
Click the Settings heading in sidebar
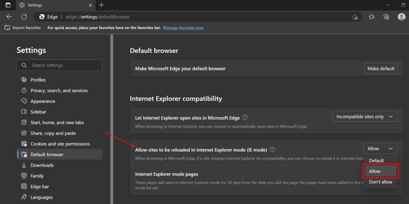[31, 50]
